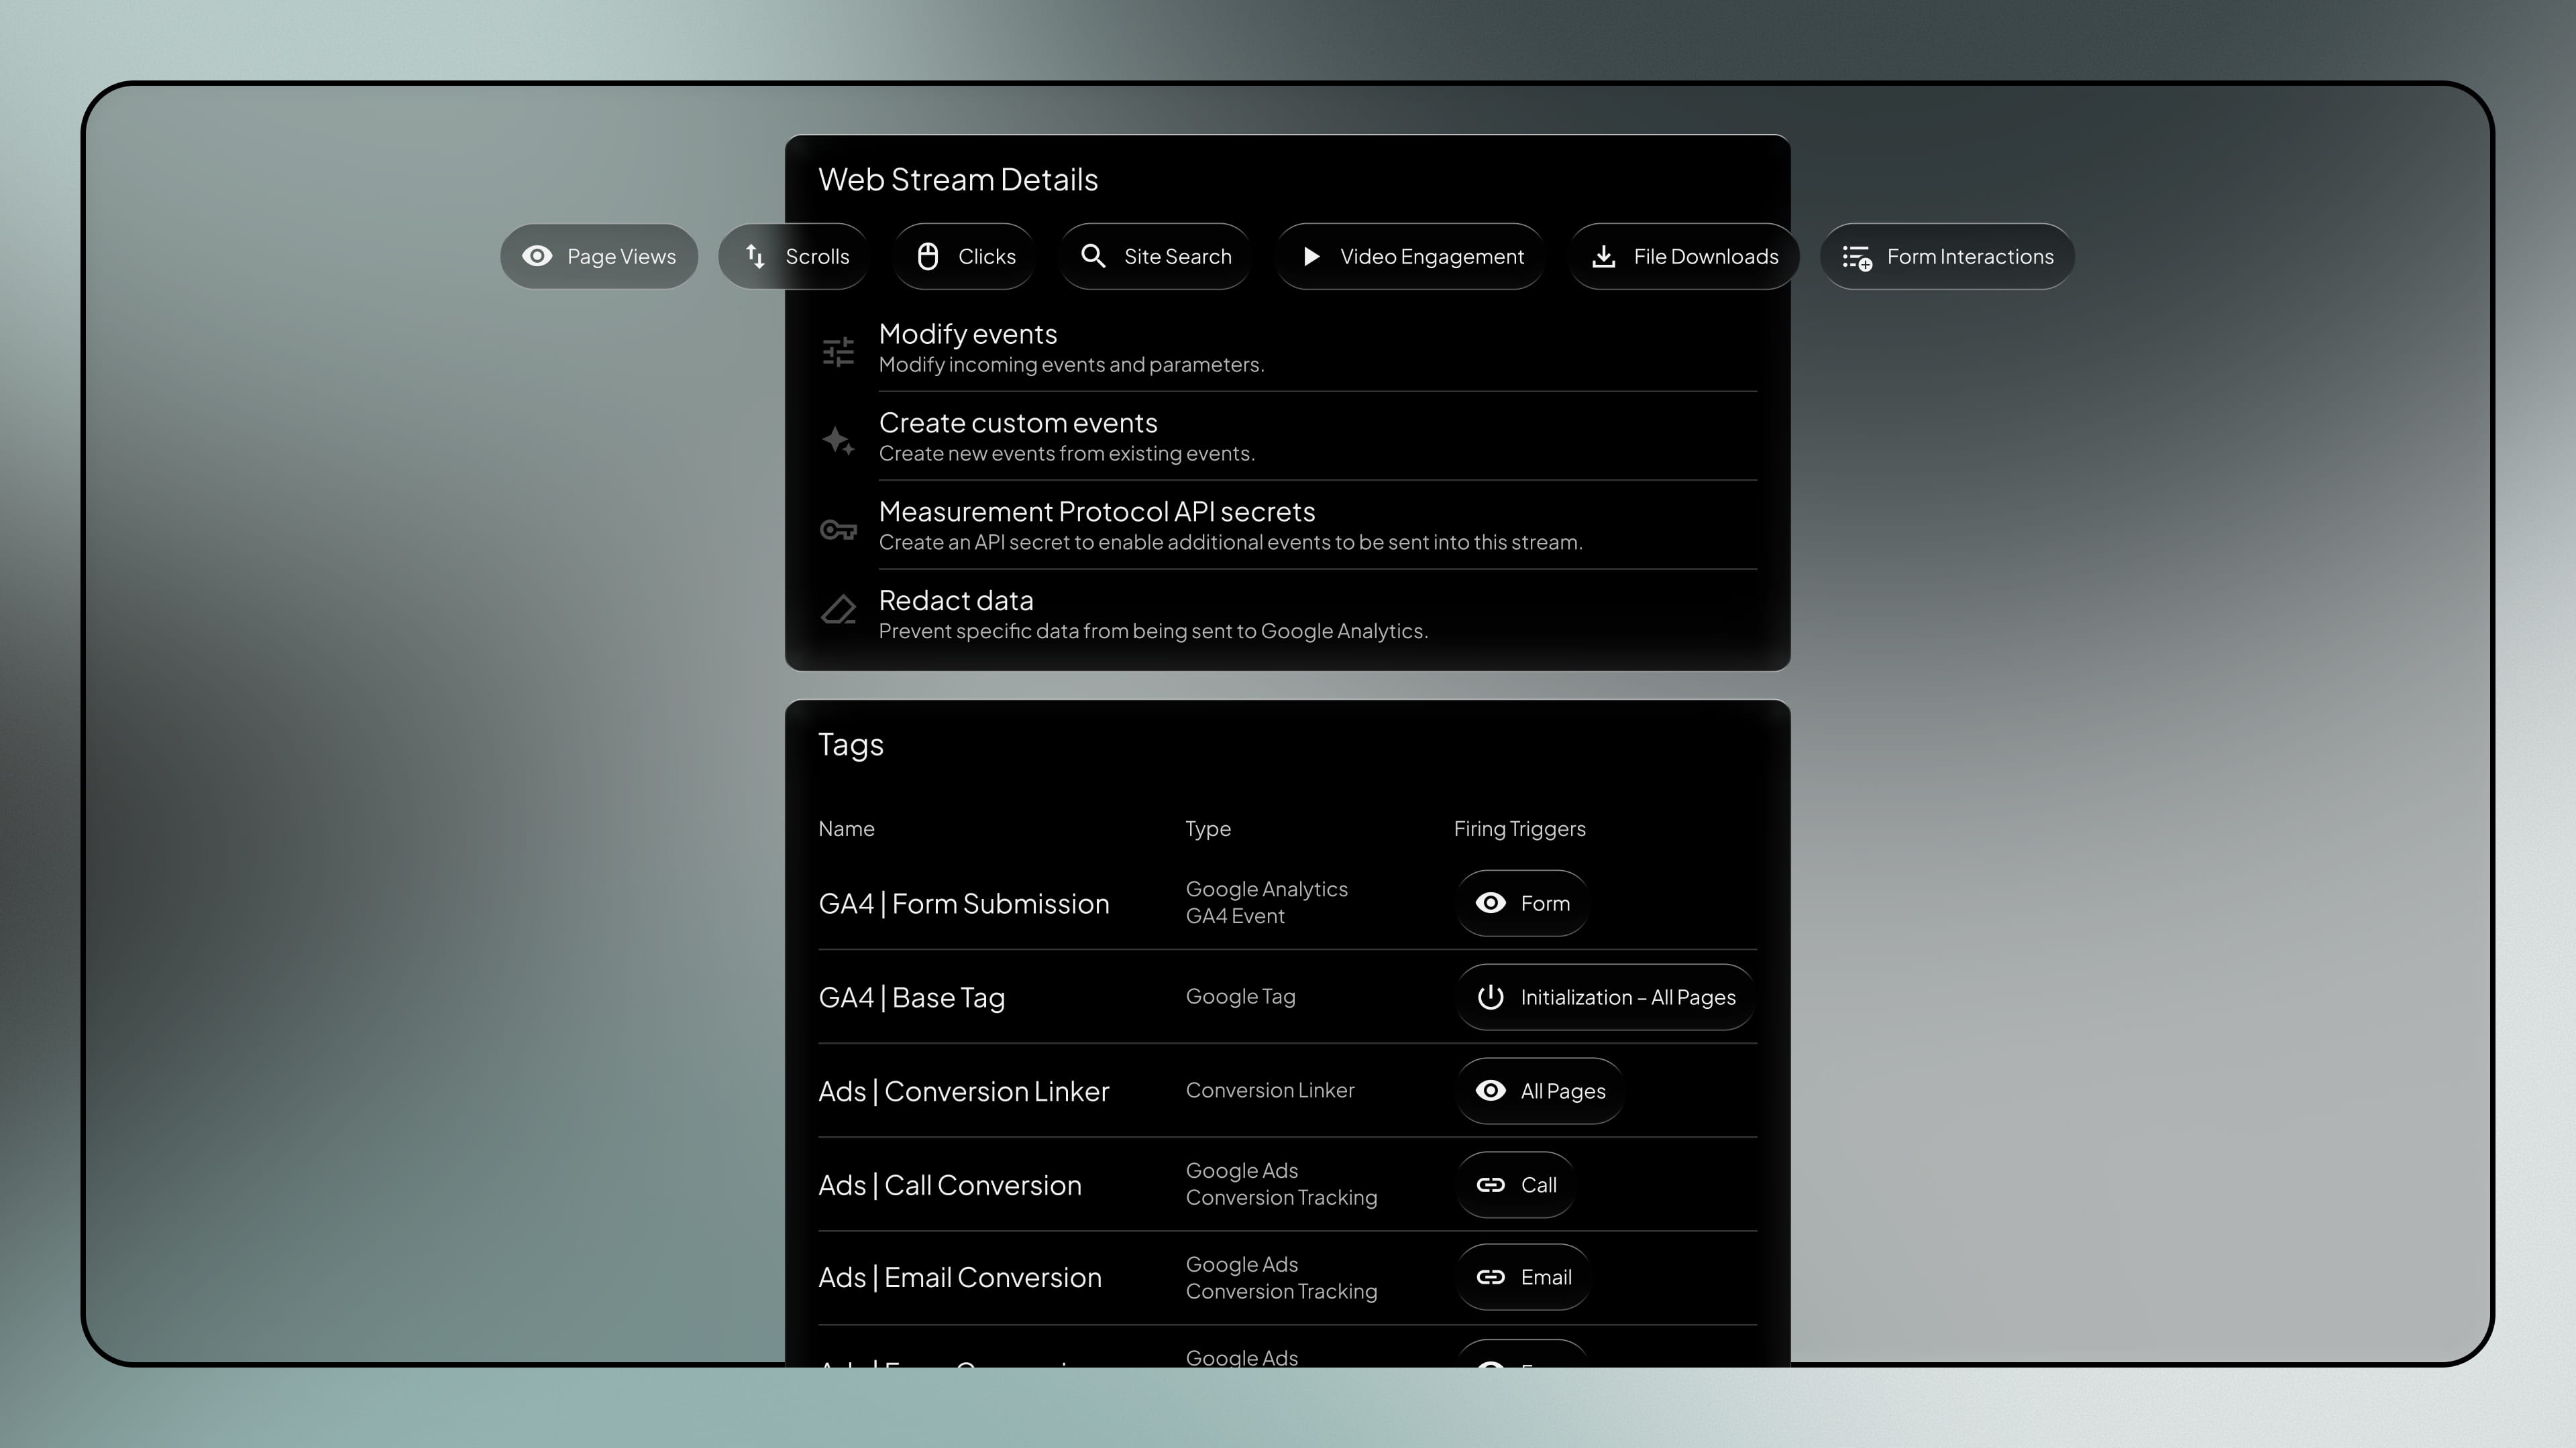Click the eye icon in Page Views chip
Viewport: 2576px width, 1448px height.
537,257
